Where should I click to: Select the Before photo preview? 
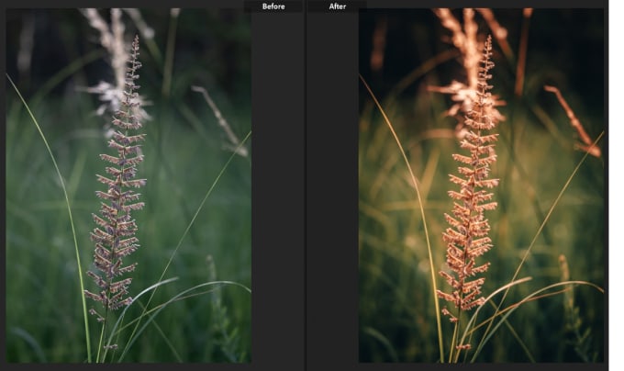click(x=128, y=185)
